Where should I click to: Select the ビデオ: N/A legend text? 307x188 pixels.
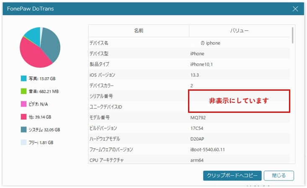[x=38, y=104]
